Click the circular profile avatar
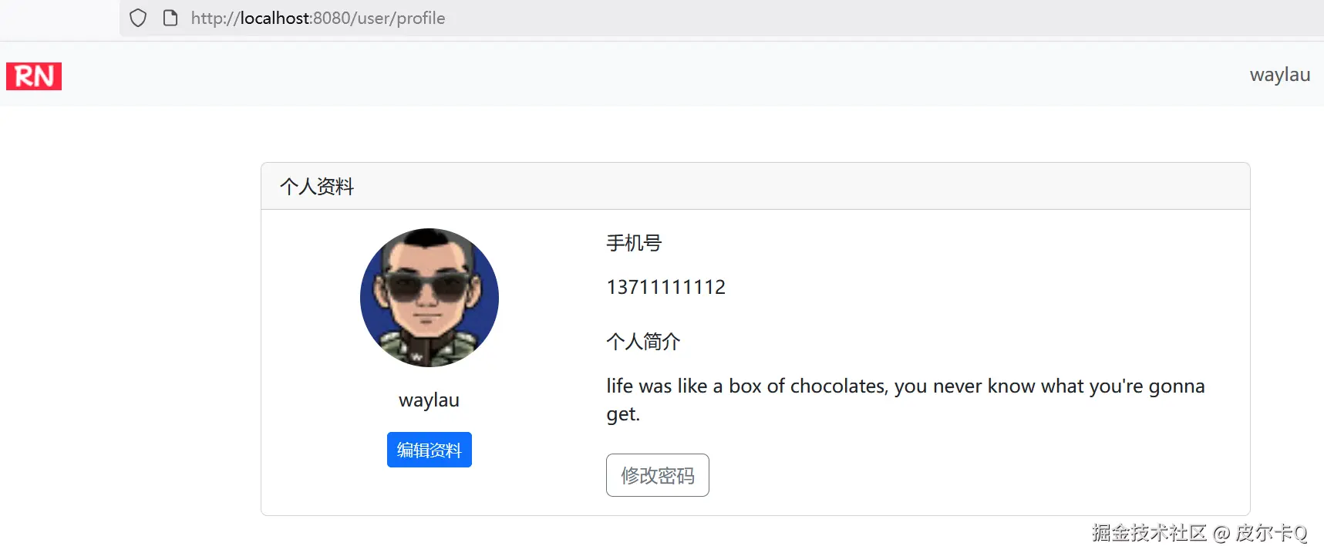 click(x=430, y=298)
